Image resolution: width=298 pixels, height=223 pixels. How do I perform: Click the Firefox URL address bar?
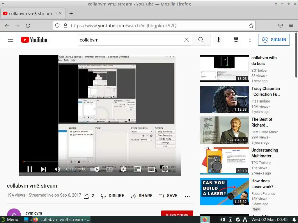(154, 26)
